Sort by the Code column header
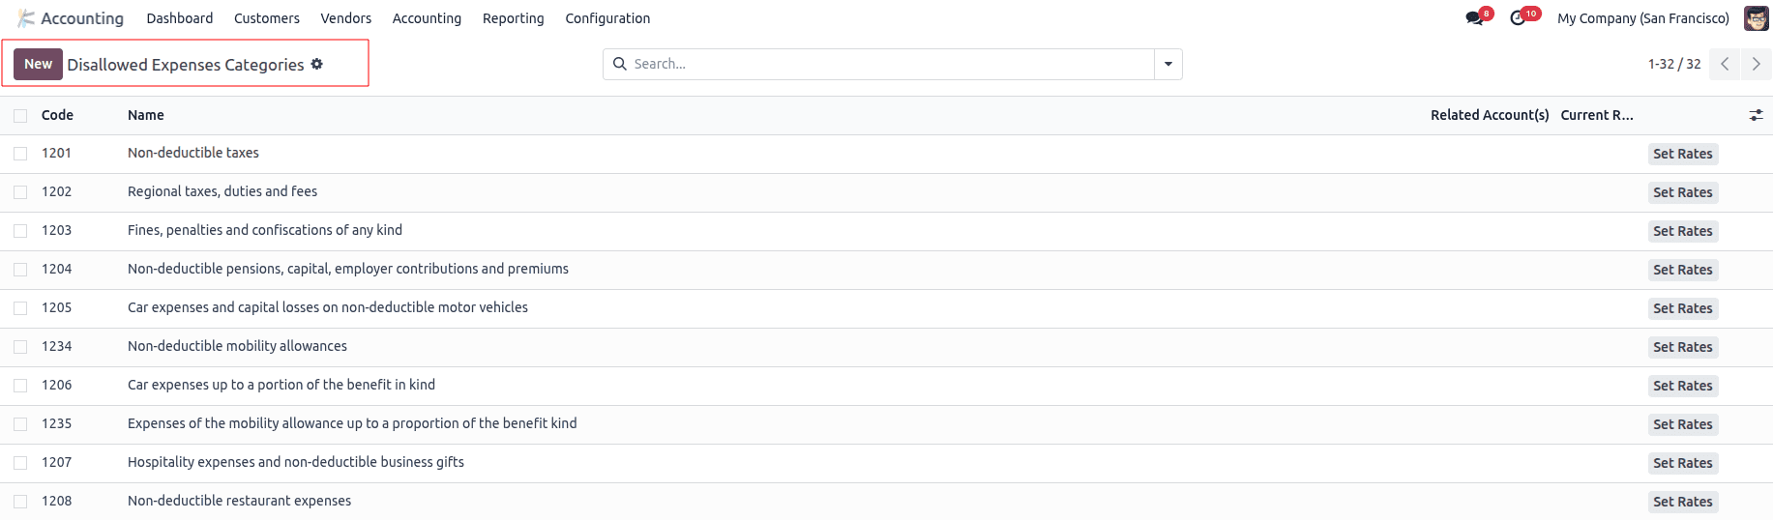Screen dimensions: 1773x520 [57, 115]
